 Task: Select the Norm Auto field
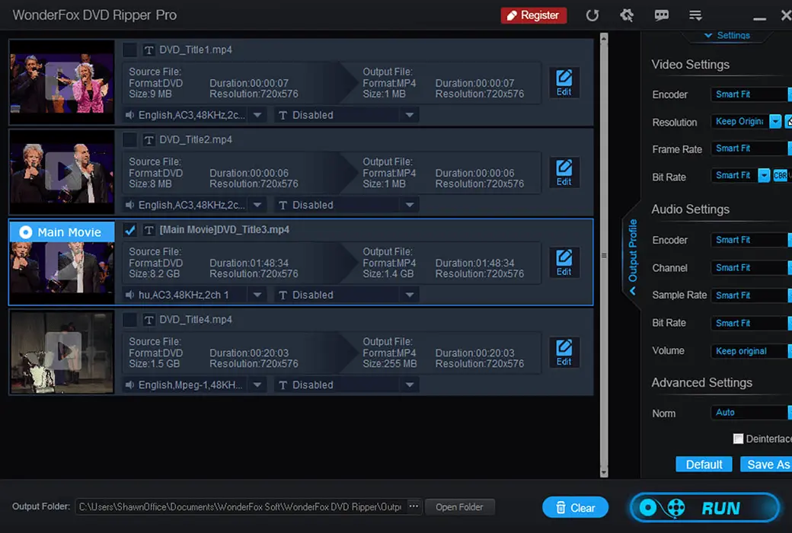(x=751, y=413)
